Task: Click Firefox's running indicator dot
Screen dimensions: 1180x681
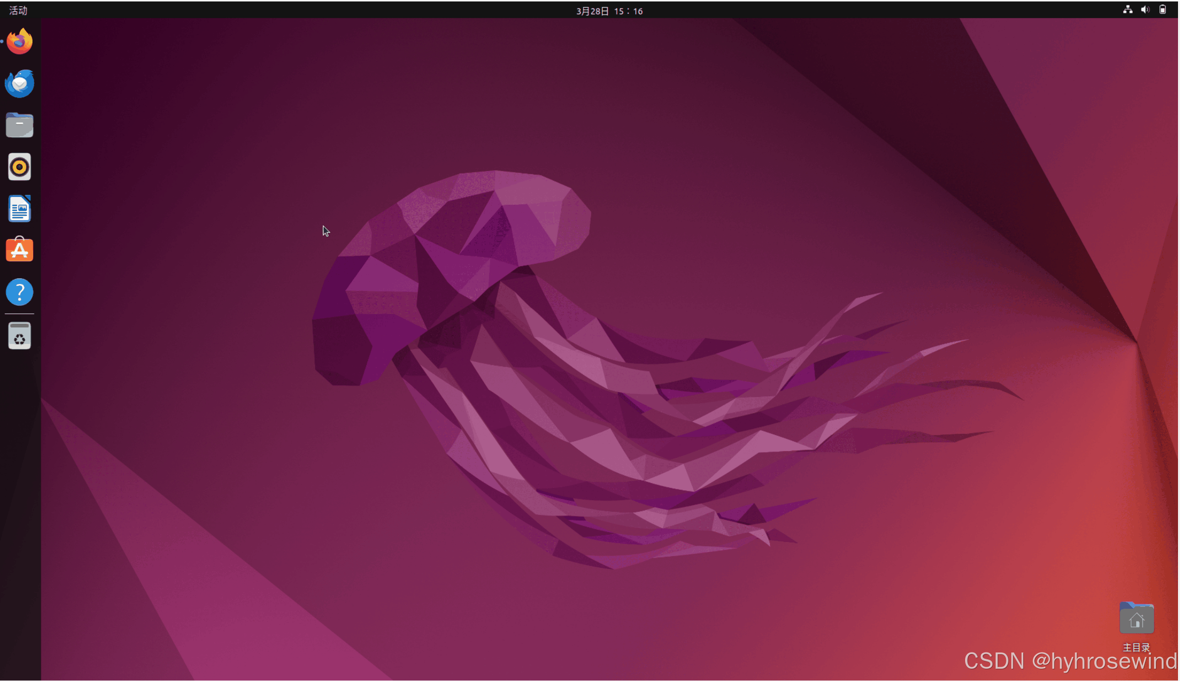Action: point(2,42)
